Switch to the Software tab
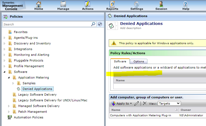The width and height of the screenshot is (206, 126). tap(120, 61)
